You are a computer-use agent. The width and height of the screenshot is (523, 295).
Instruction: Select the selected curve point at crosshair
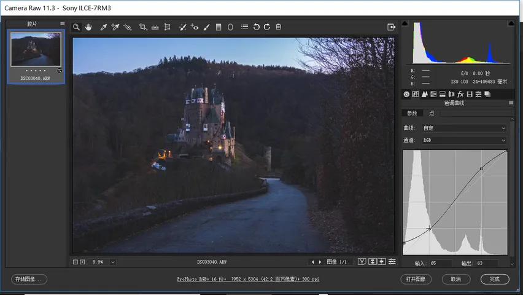click(429, 229)
